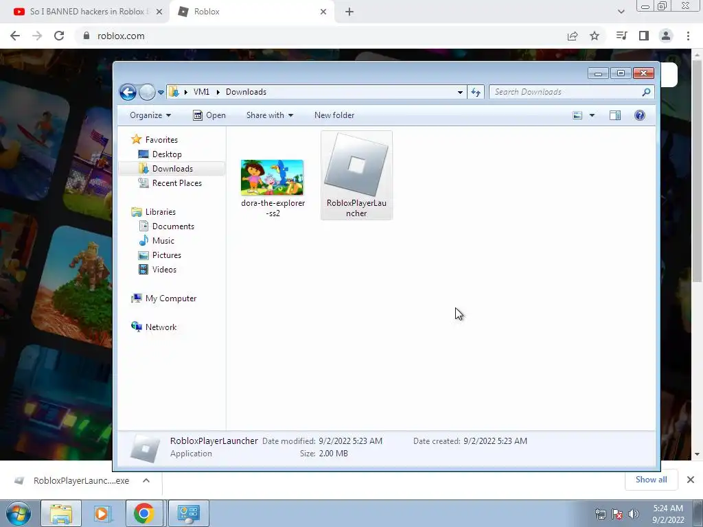Click Downloads in address breadcrumb
The width and height of the screenshot is (703, 527).
coord(246,92)
